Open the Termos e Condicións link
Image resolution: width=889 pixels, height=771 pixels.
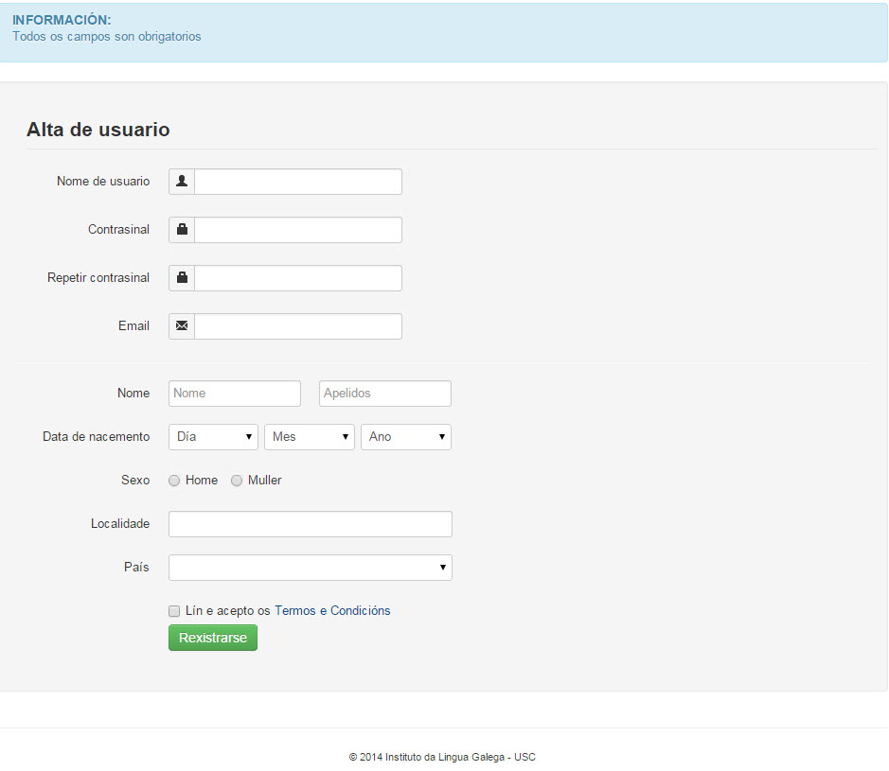332,611
